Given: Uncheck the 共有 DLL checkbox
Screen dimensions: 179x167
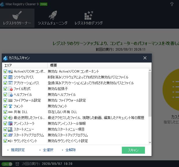Looking at the screenshot, I should click(x=5, y=112).
